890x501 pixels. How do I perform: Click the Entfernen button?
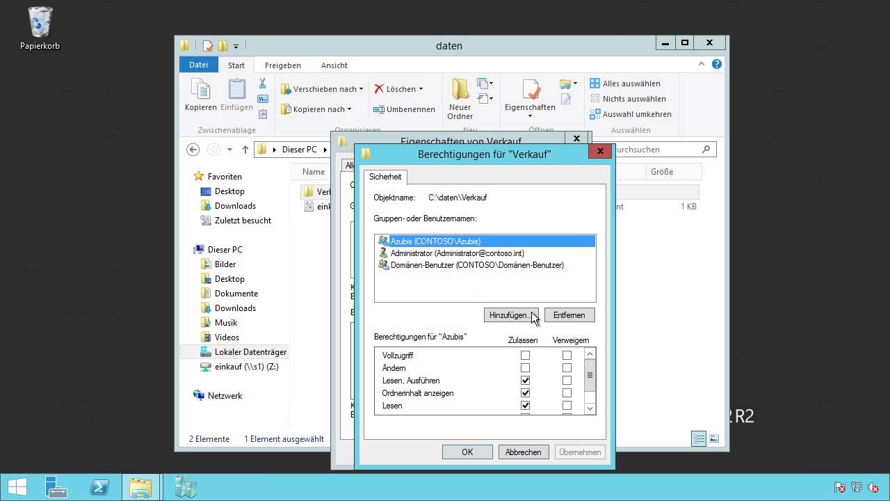(x=569, y=315)
